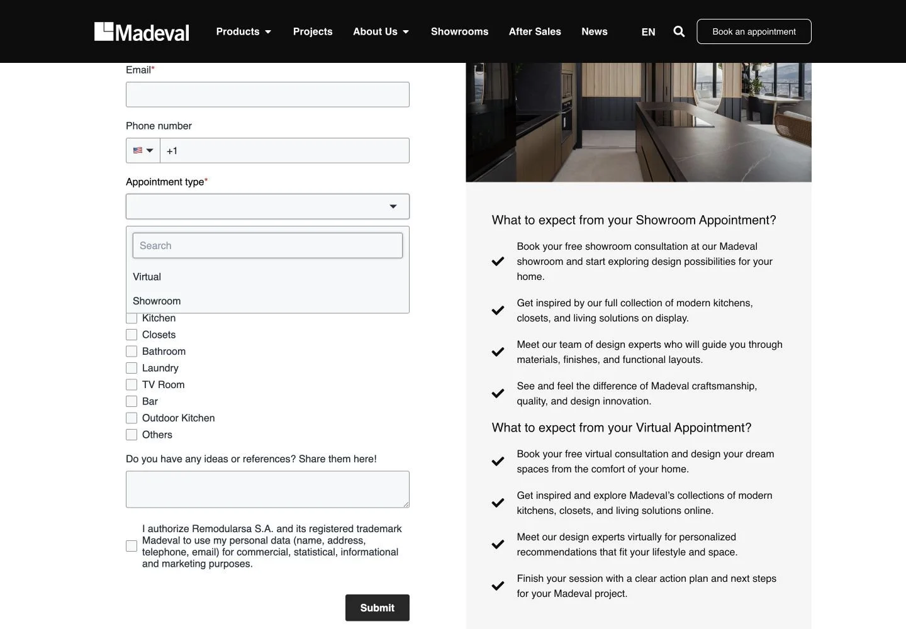Screen dimensions: 906x629
Task: Click the checkmark beside 'Finish your session'
Action: pyautogui.click(x=498, y=586)
